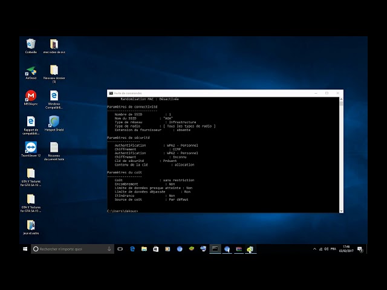Viewport: 387px width, 290px height.
Task: Open Task View from the taskbar
Action: coord(120,249)
